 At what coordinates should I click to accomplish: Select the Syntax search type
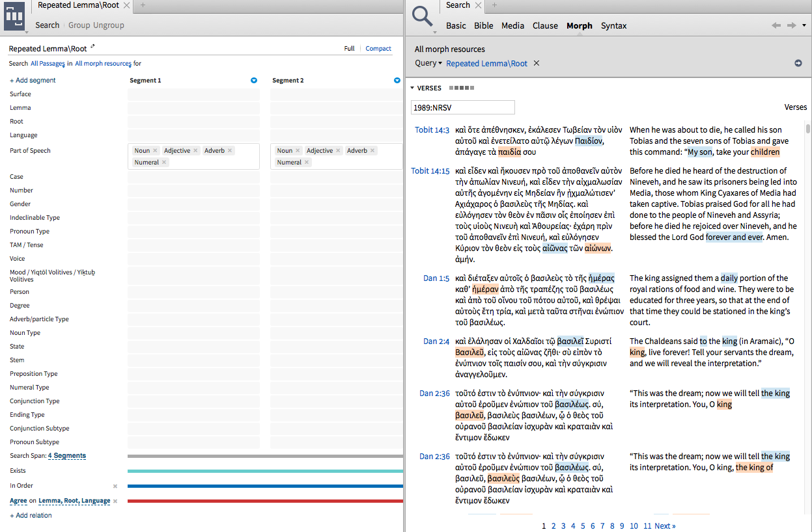click(613, 25)
